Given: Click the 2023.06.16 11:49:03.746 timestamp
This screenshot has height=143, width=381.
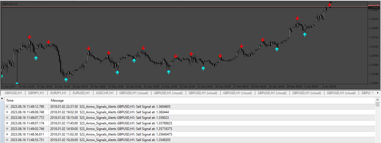Looking at the screenshot, I should click(27, 129).
